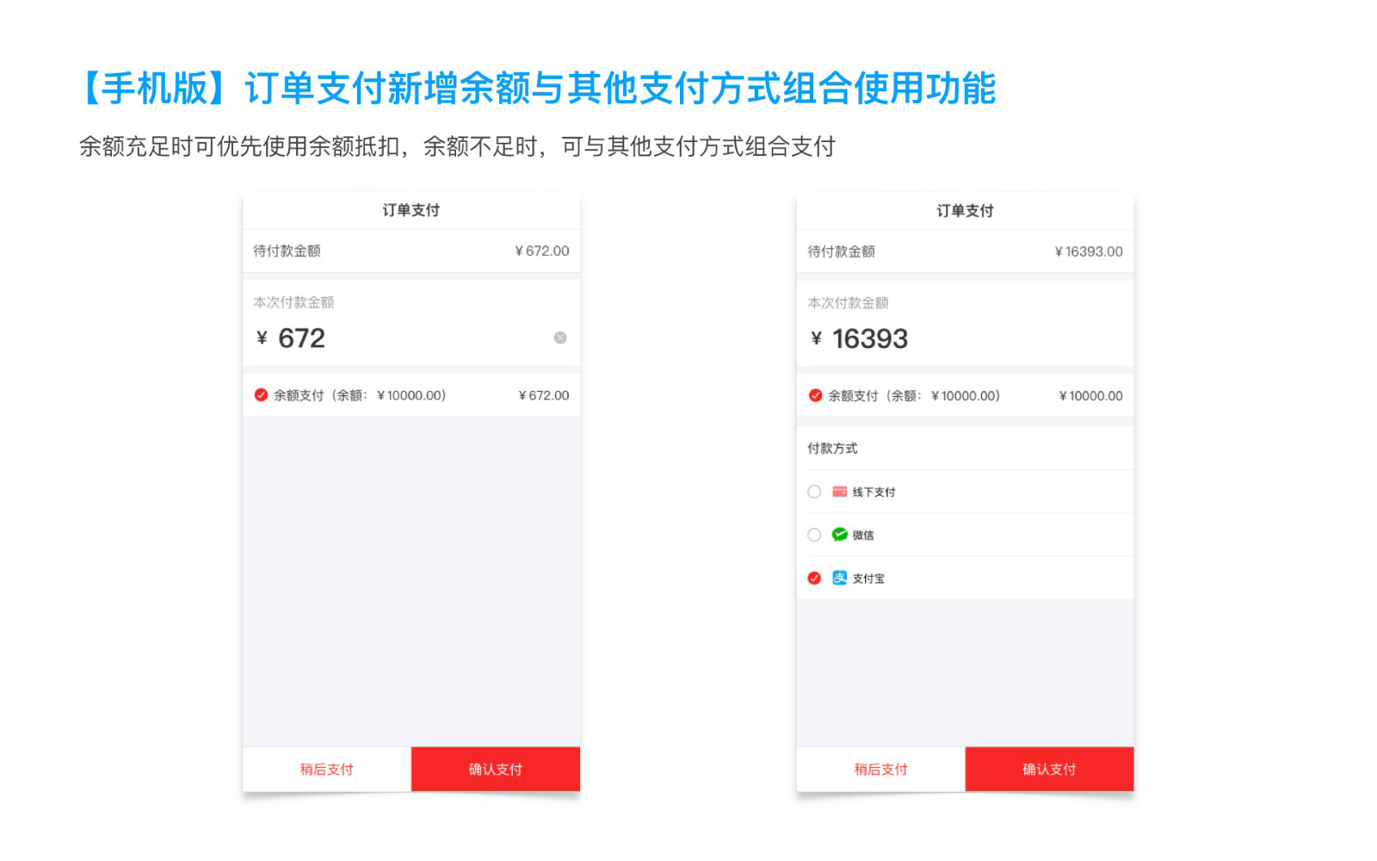Toggle balance payment check on ¥16393 order
Image resolution: width=1377 pixels, height=861 pixels.
coord(815,396)
